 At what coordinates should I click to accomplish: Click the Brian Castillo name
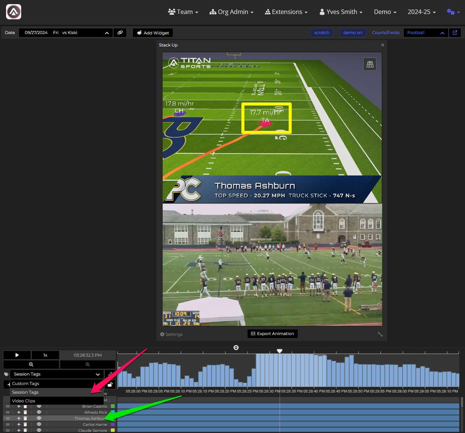pos(95,407)
